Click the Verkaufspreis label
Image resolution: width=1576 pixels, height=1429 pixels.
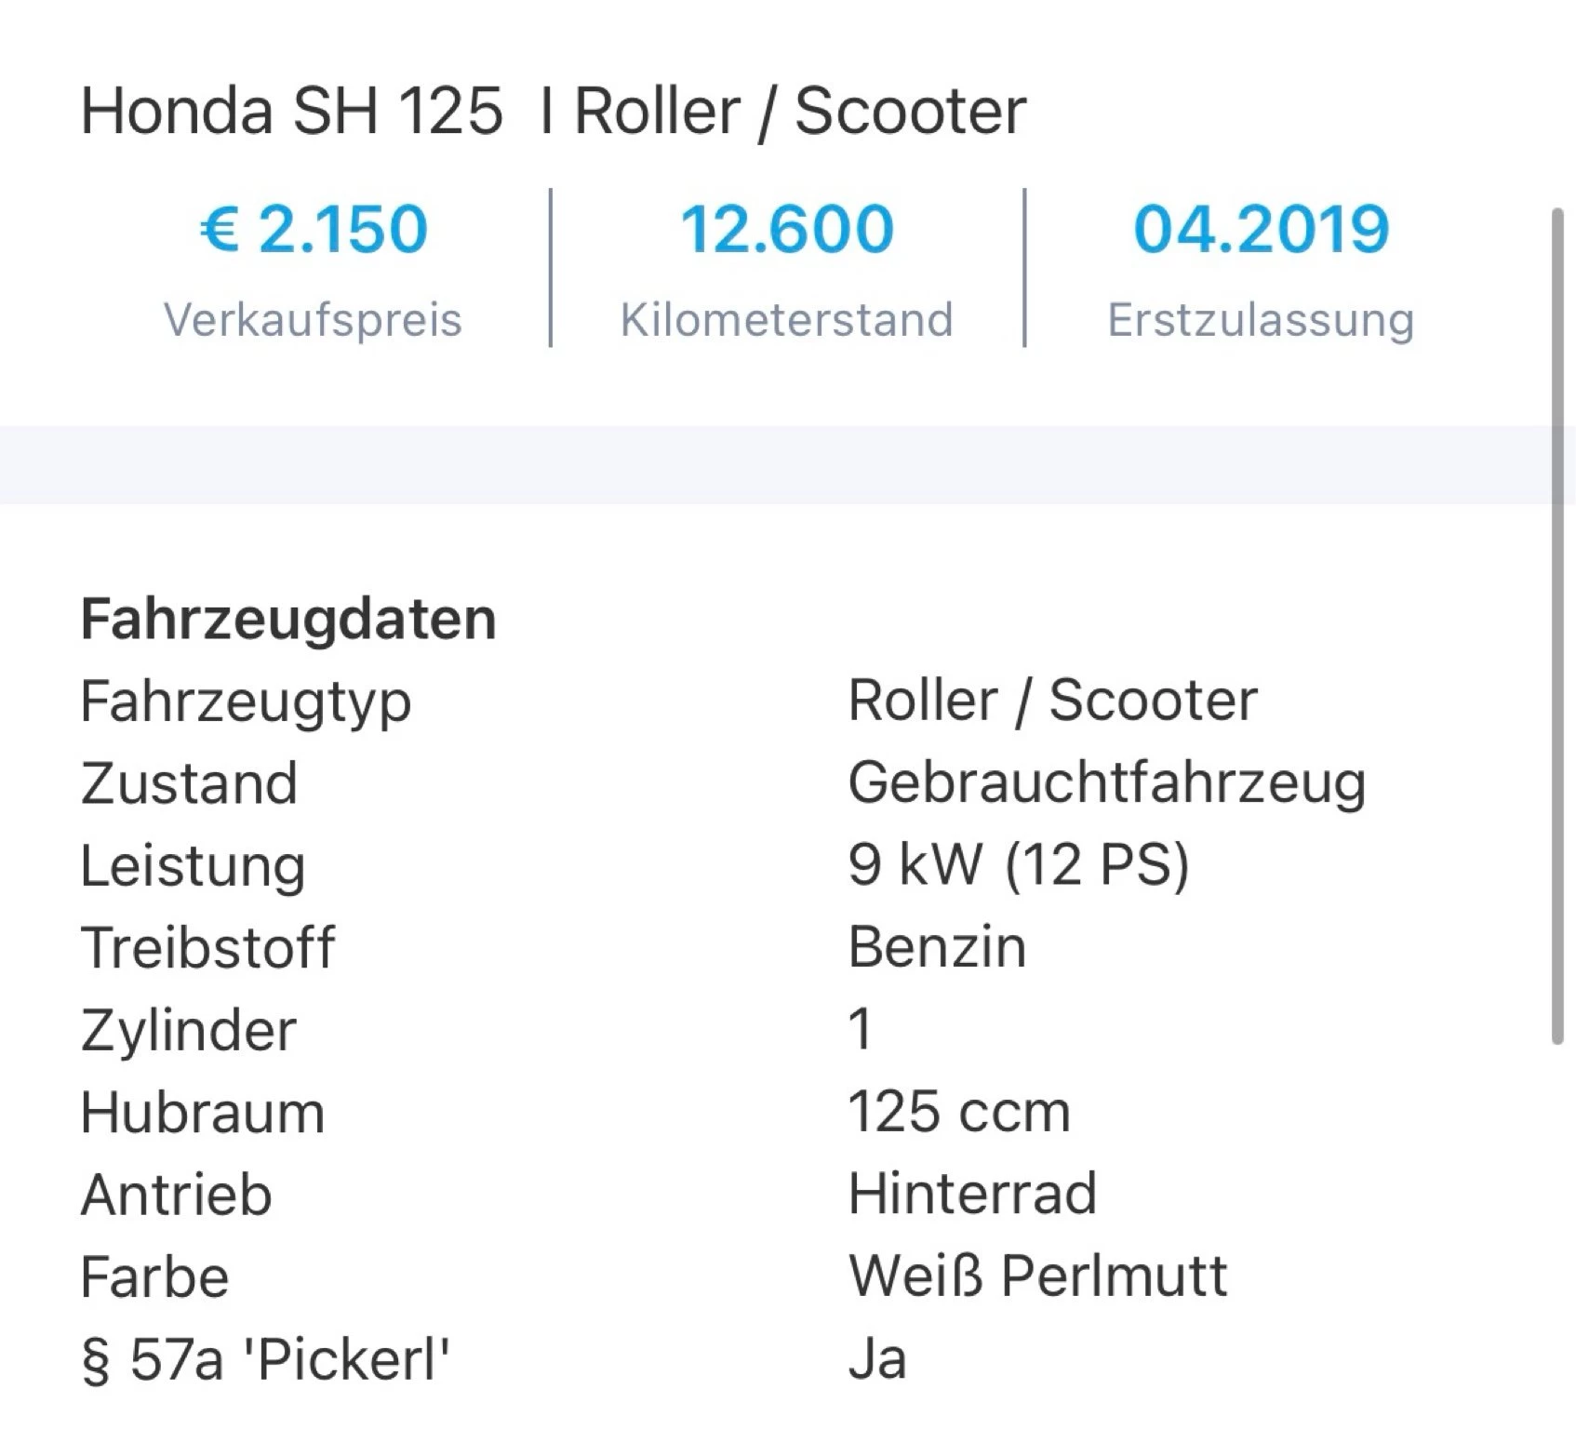point(314,319)
